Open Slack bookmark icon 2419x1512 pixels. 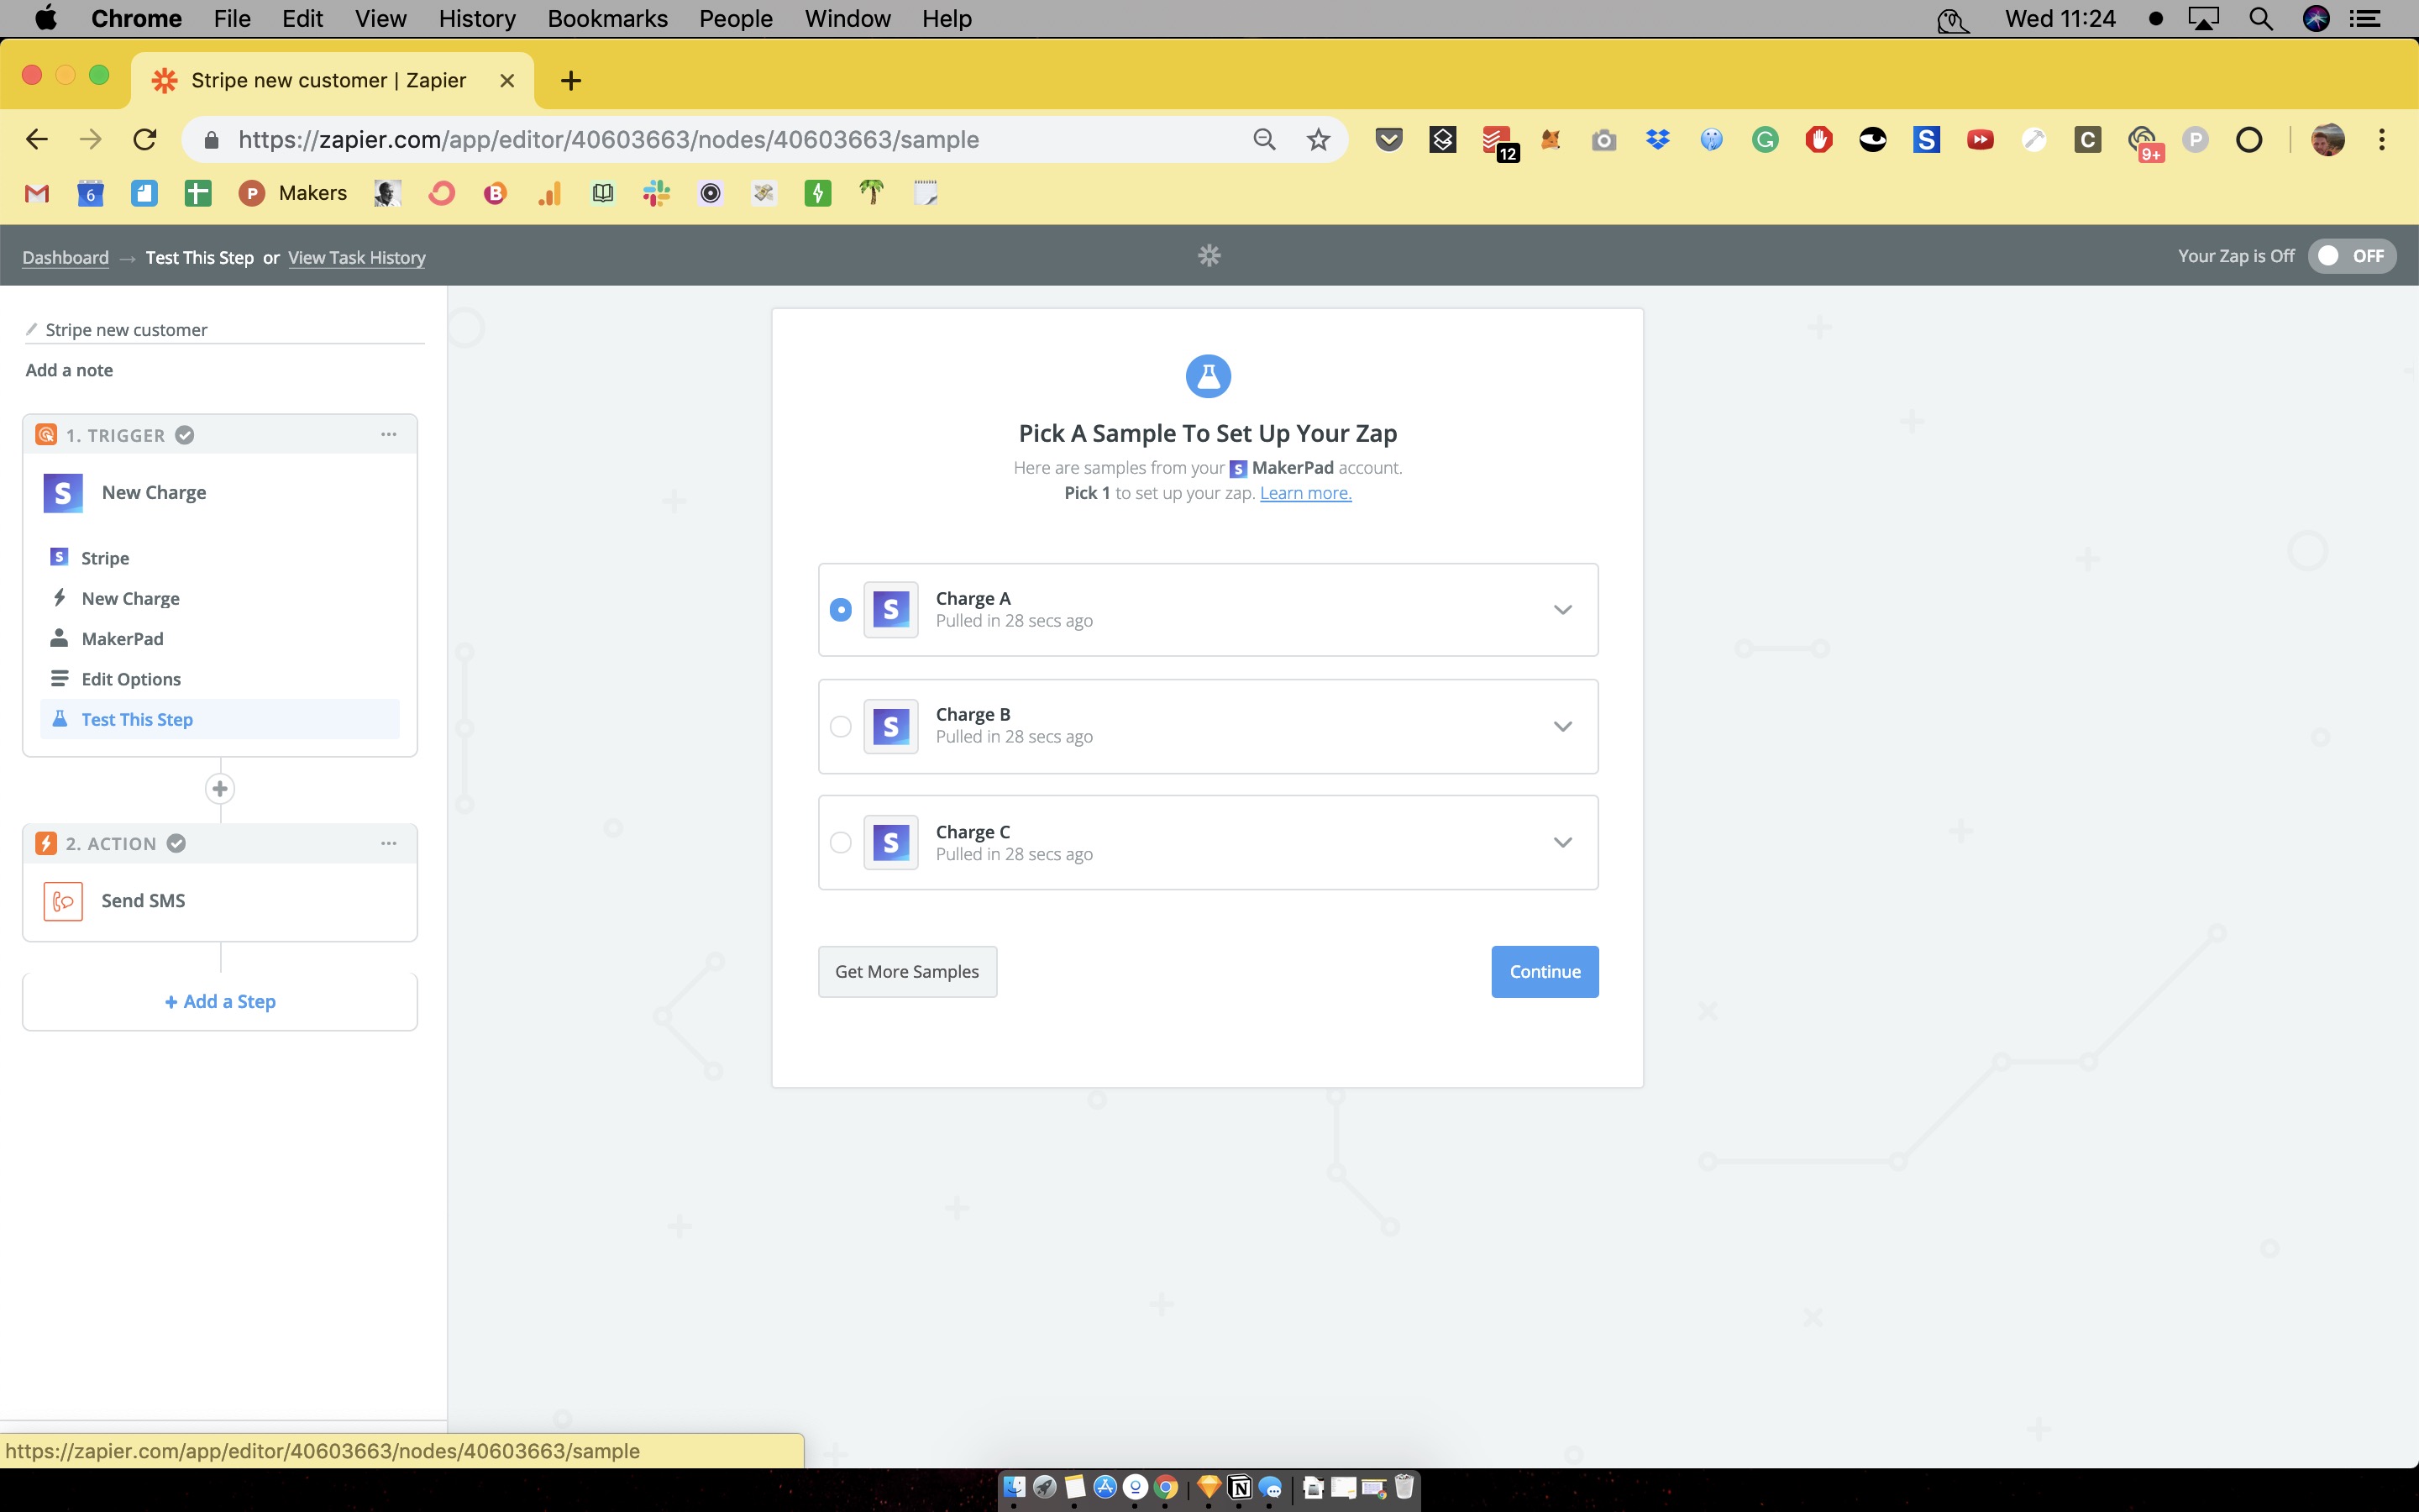657,193
